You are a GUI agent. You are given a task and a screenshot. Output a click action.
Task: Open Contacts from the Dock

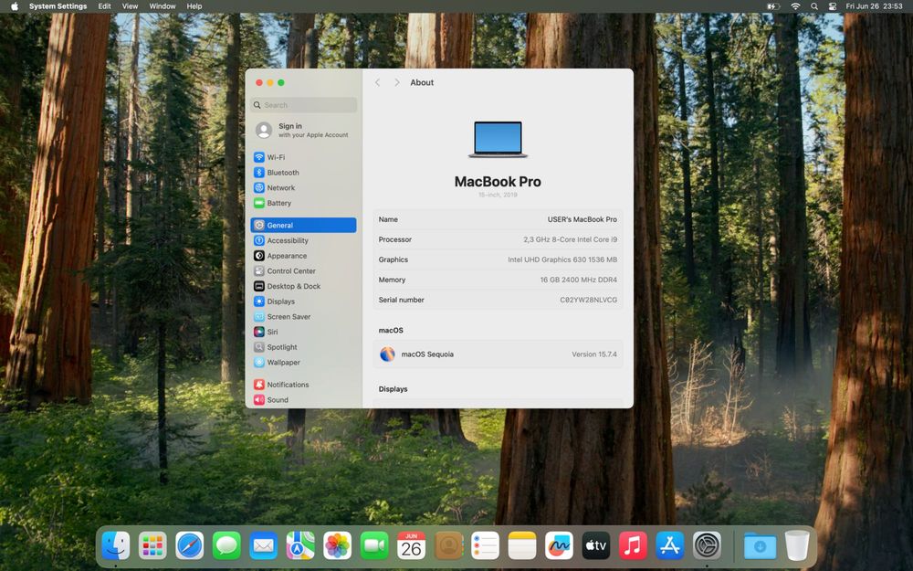click(448, 546)
